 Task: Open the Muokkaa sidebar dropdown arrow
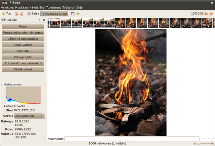[40, 20]
